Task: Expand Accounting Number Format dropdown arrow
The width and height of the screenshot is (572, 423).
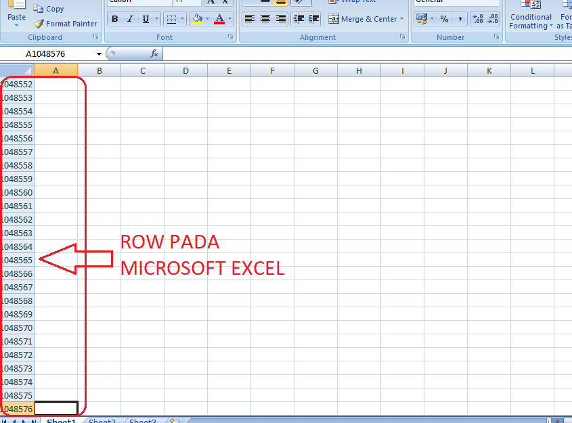Action: [433, 19]
